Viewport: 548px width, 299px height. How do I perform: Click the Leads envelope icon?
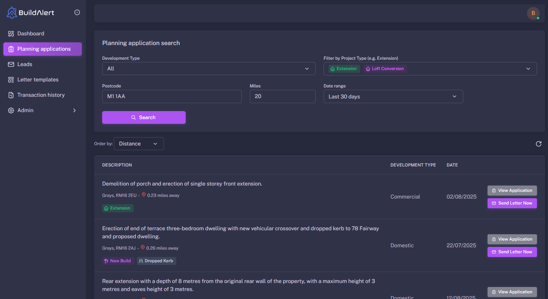11,64
